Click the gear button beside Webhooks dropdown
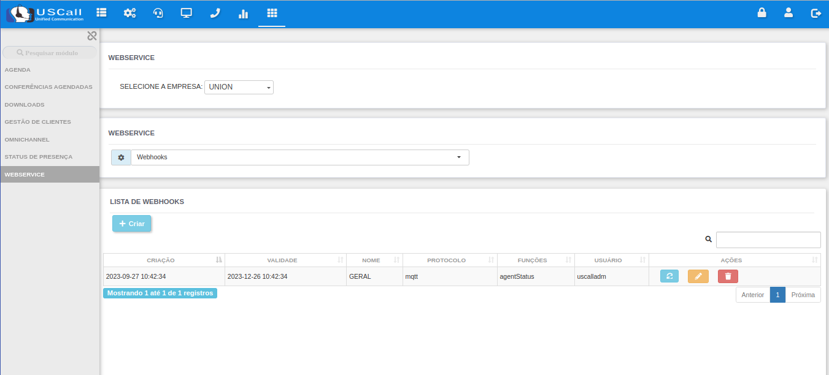This screenshot has height=375, width=829. (121, 157)
